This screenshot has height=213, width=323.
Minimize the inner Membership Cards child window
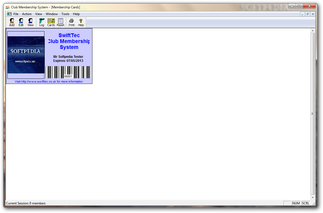[x=303, y=14]
